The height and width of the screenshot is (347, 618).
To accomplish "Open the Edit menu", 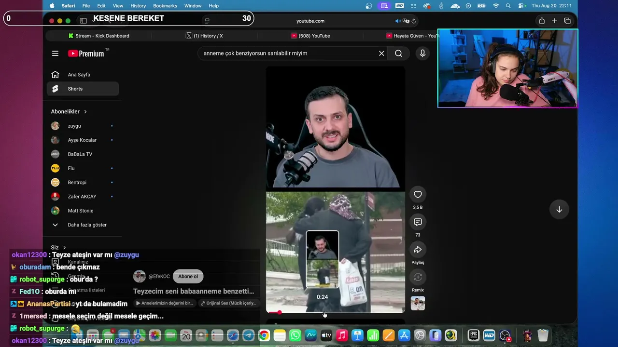I will coord(101,6).
